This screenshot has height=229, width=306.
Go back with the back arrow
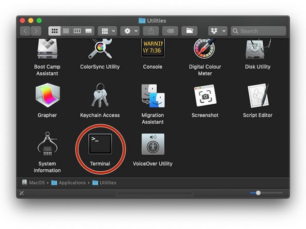pyautogui.click(x=25, y=31)
